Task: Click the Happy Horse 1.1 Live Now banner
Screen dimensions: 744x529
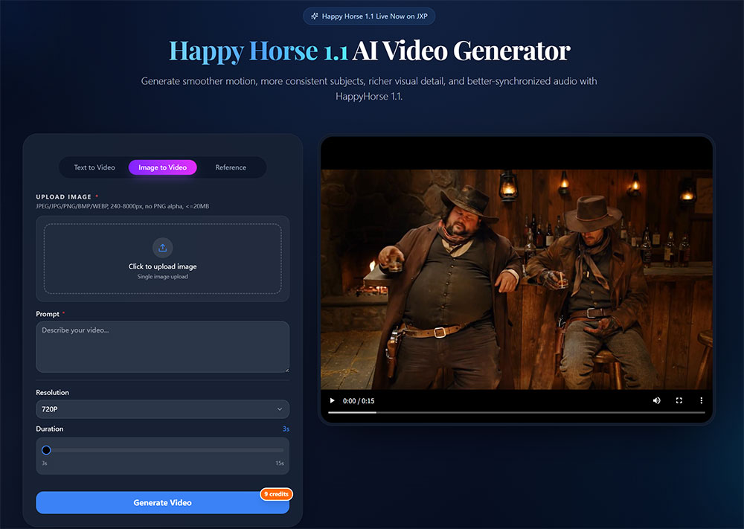Action: [369, 16]
